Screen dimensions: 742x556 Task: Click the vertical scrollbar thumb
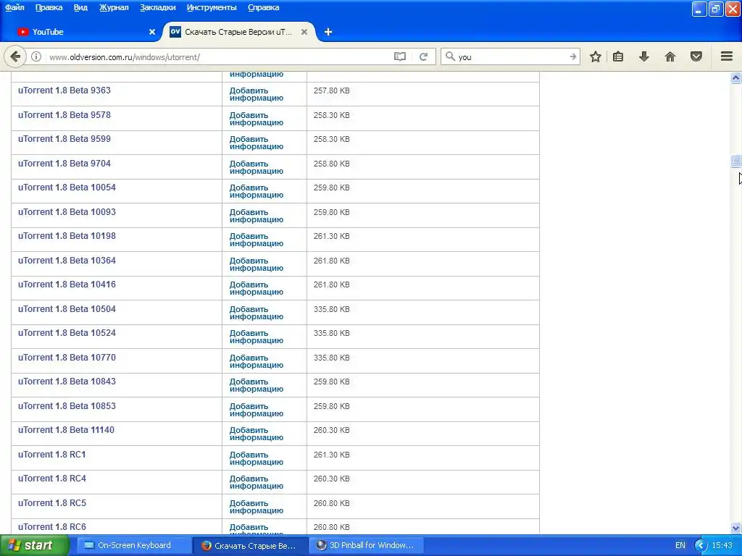(735, 161)
